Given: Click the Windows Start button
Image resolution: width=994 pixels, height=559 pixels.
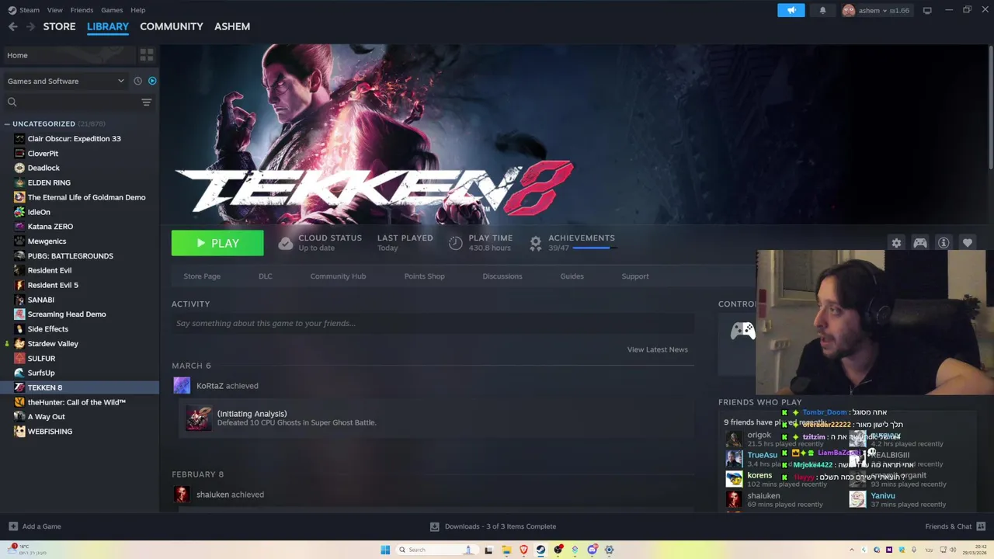Looking at the screenshot, I should coord(385,550).
